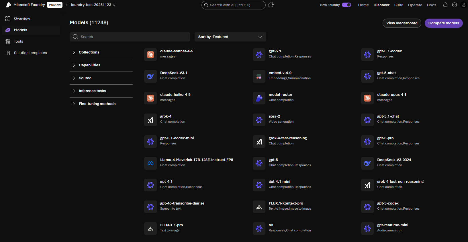
Task: Expand the Source filter section
Action: point(101,78)
